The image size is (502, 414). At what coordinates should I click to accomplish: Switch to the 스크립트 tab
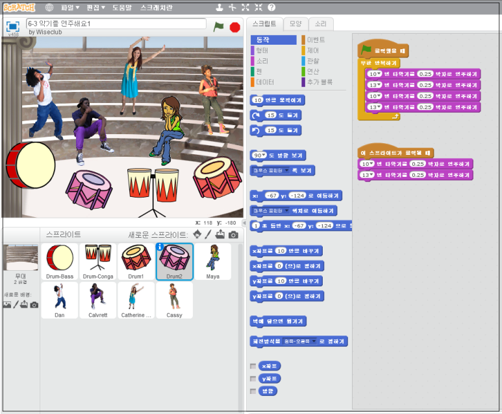pos(264,23)
